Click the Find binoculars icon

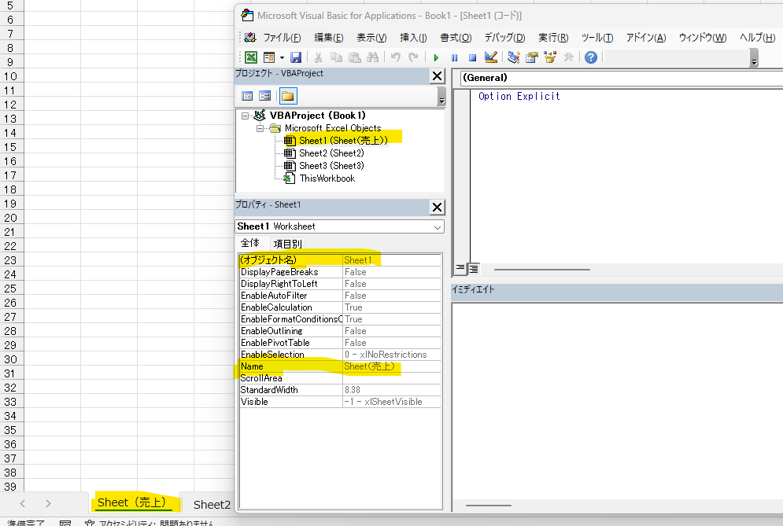pyautogui.click(x=372, y=57)
